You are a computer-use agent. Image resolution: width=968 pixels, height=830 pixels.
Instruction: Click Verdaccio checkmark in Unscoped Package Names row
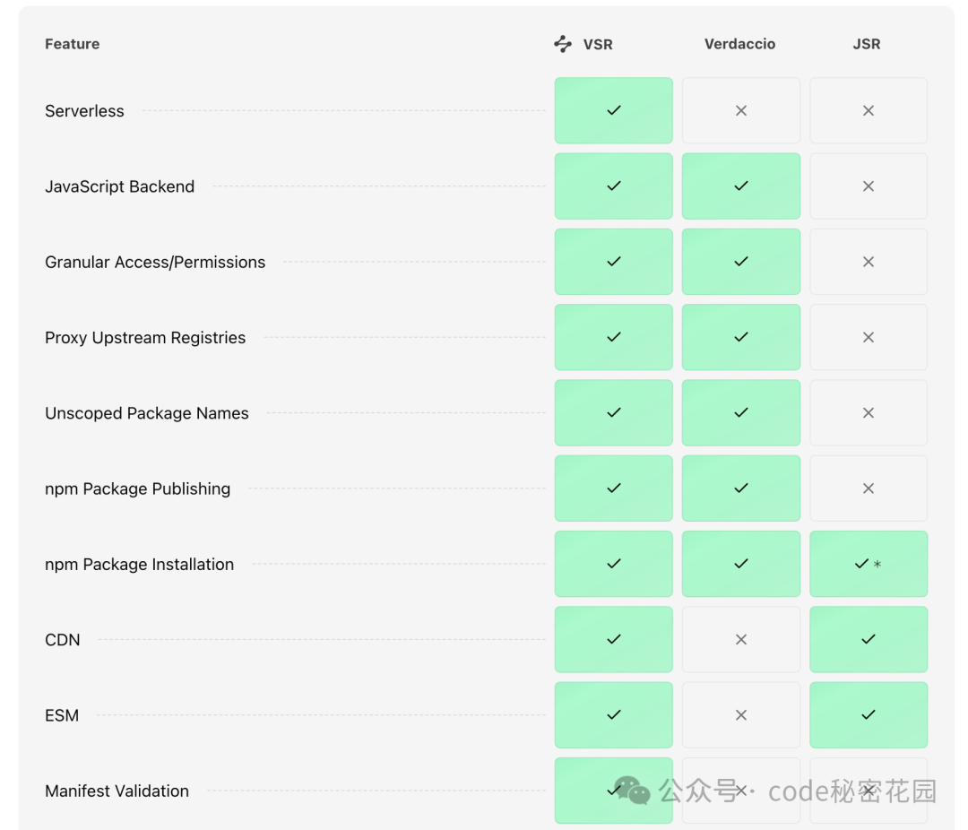(741, 412)
